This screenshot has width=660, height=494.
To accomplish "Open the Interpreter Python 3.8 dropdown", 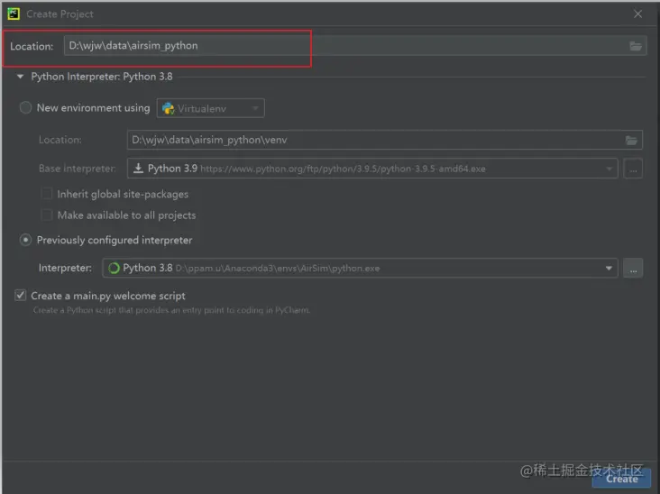I will pos(360,268).
